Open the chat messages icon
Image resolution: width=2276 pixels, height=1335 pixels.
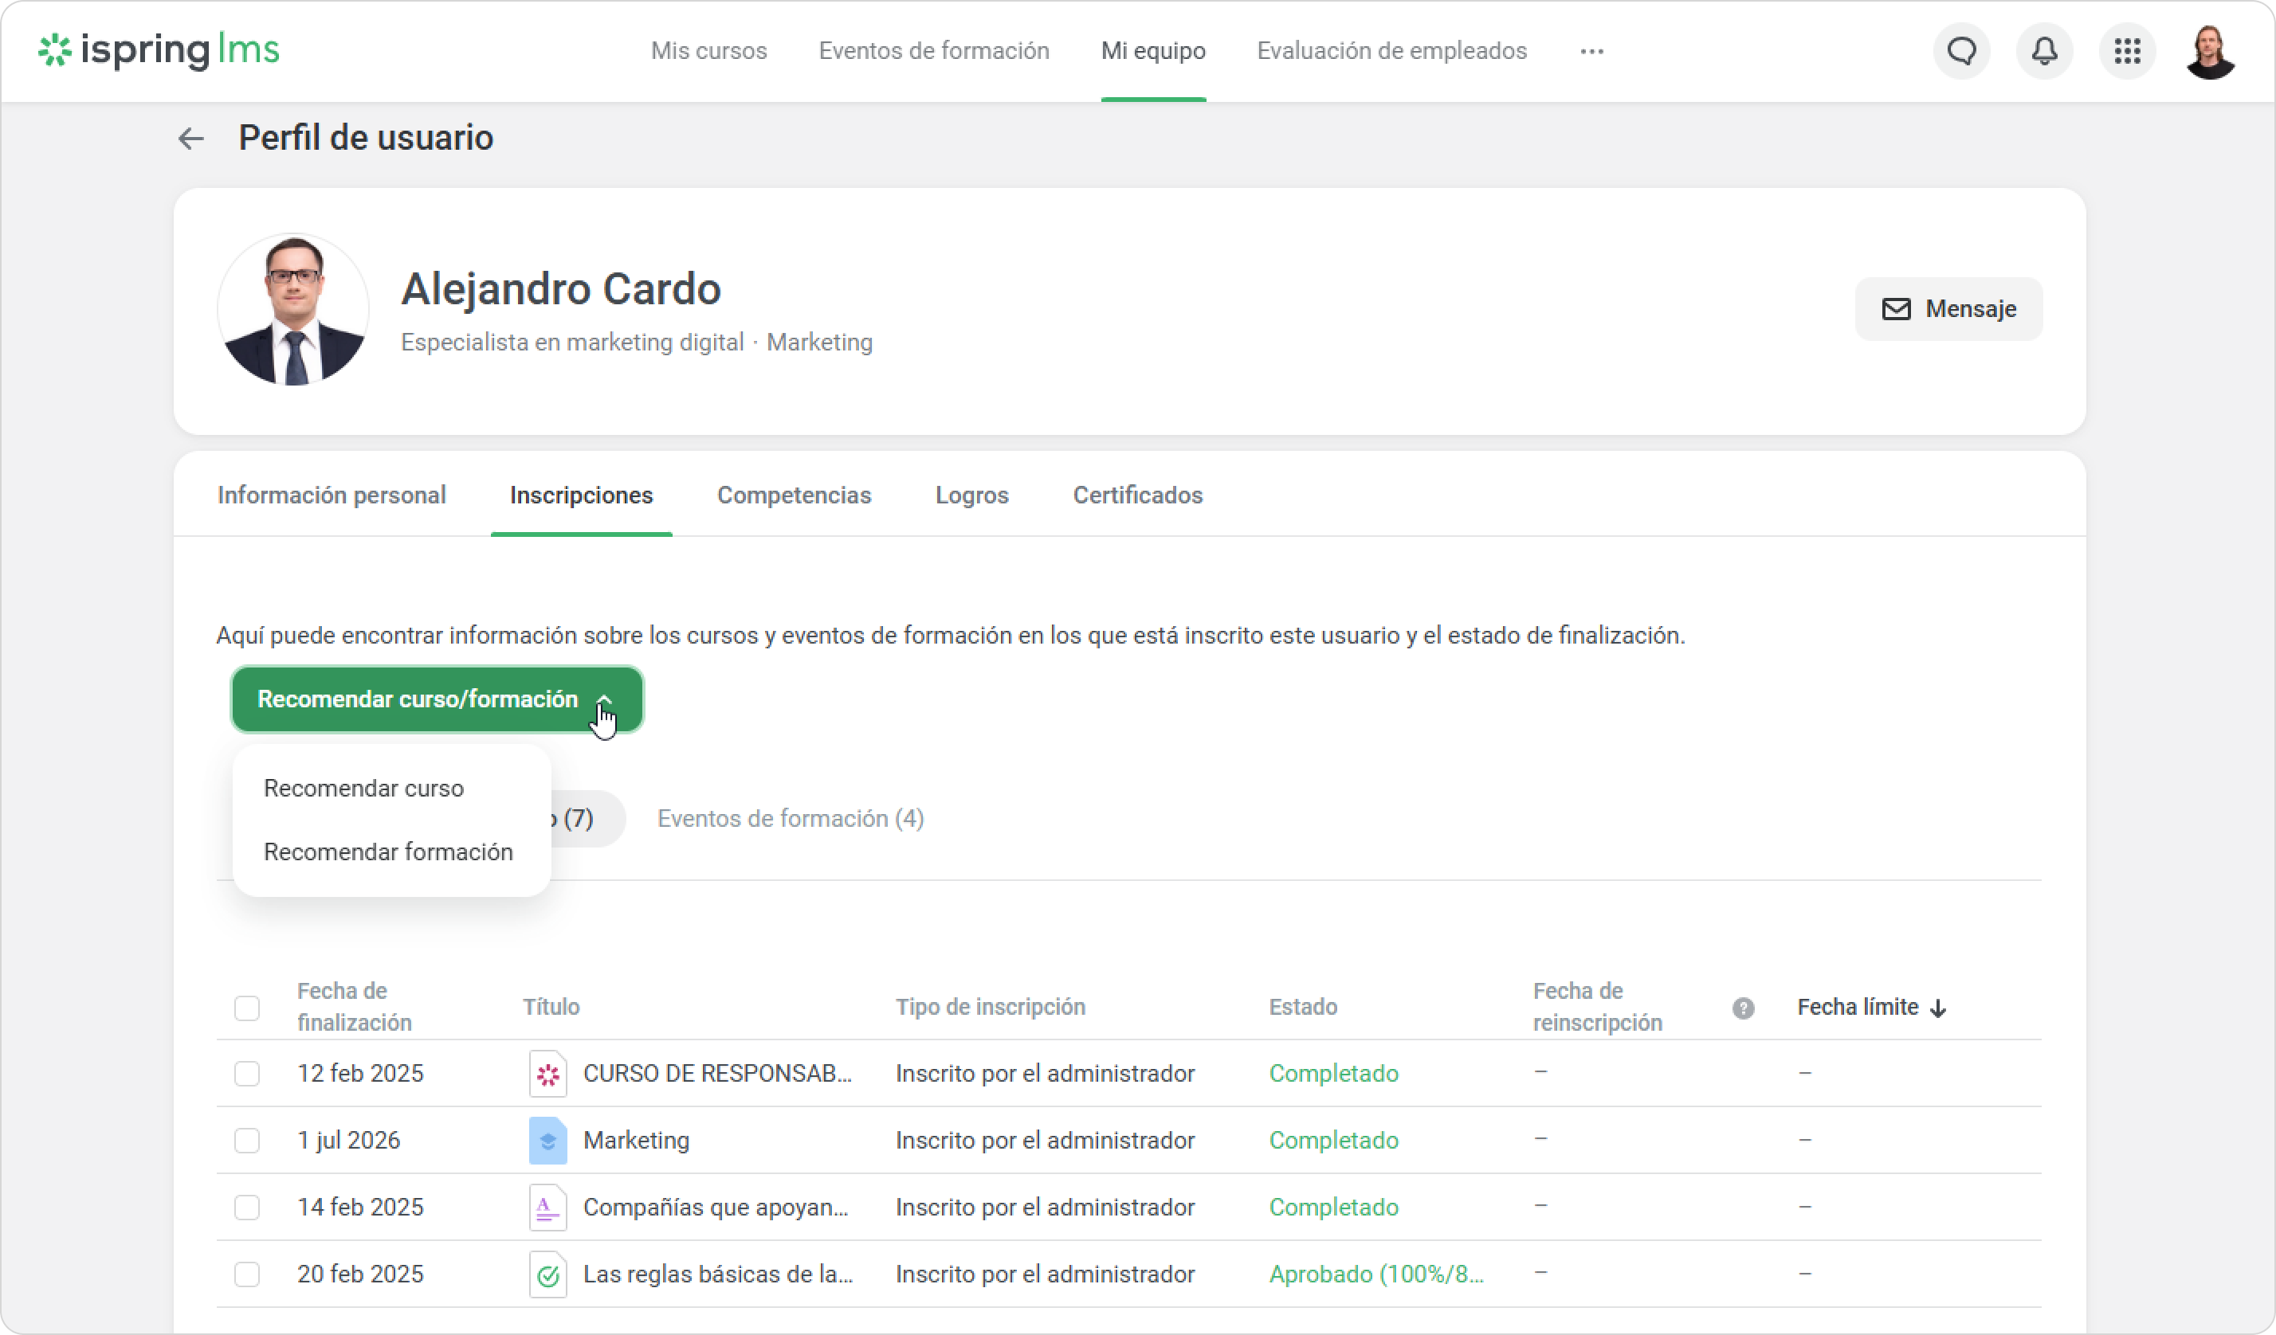1960,52
